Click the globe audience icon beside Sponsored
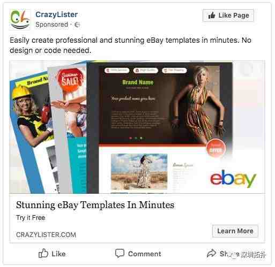The image size is (275, 267). [x=77, y=25]
